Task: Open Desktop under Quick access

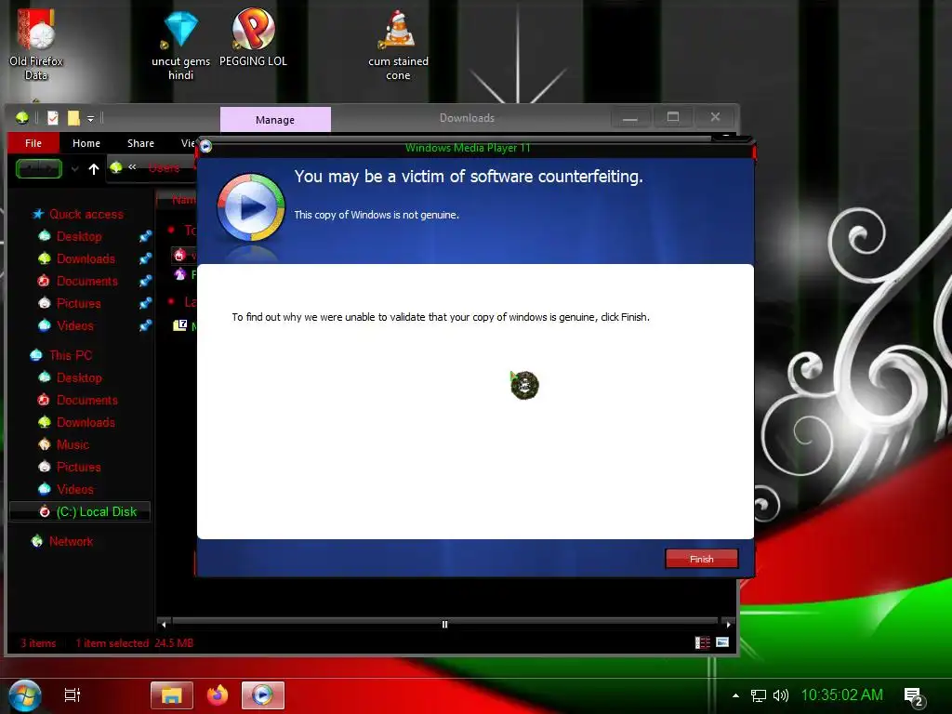Action: (79, 236)
